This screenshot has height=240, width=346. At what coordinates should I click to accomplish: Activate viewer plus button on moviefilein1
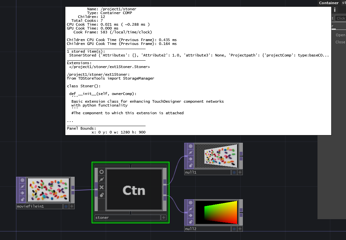[72, 206]
